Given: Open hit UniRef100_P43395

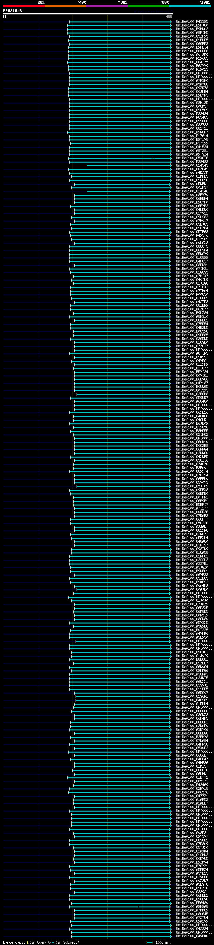Looking at the screenshot, I should click(192, 22).
